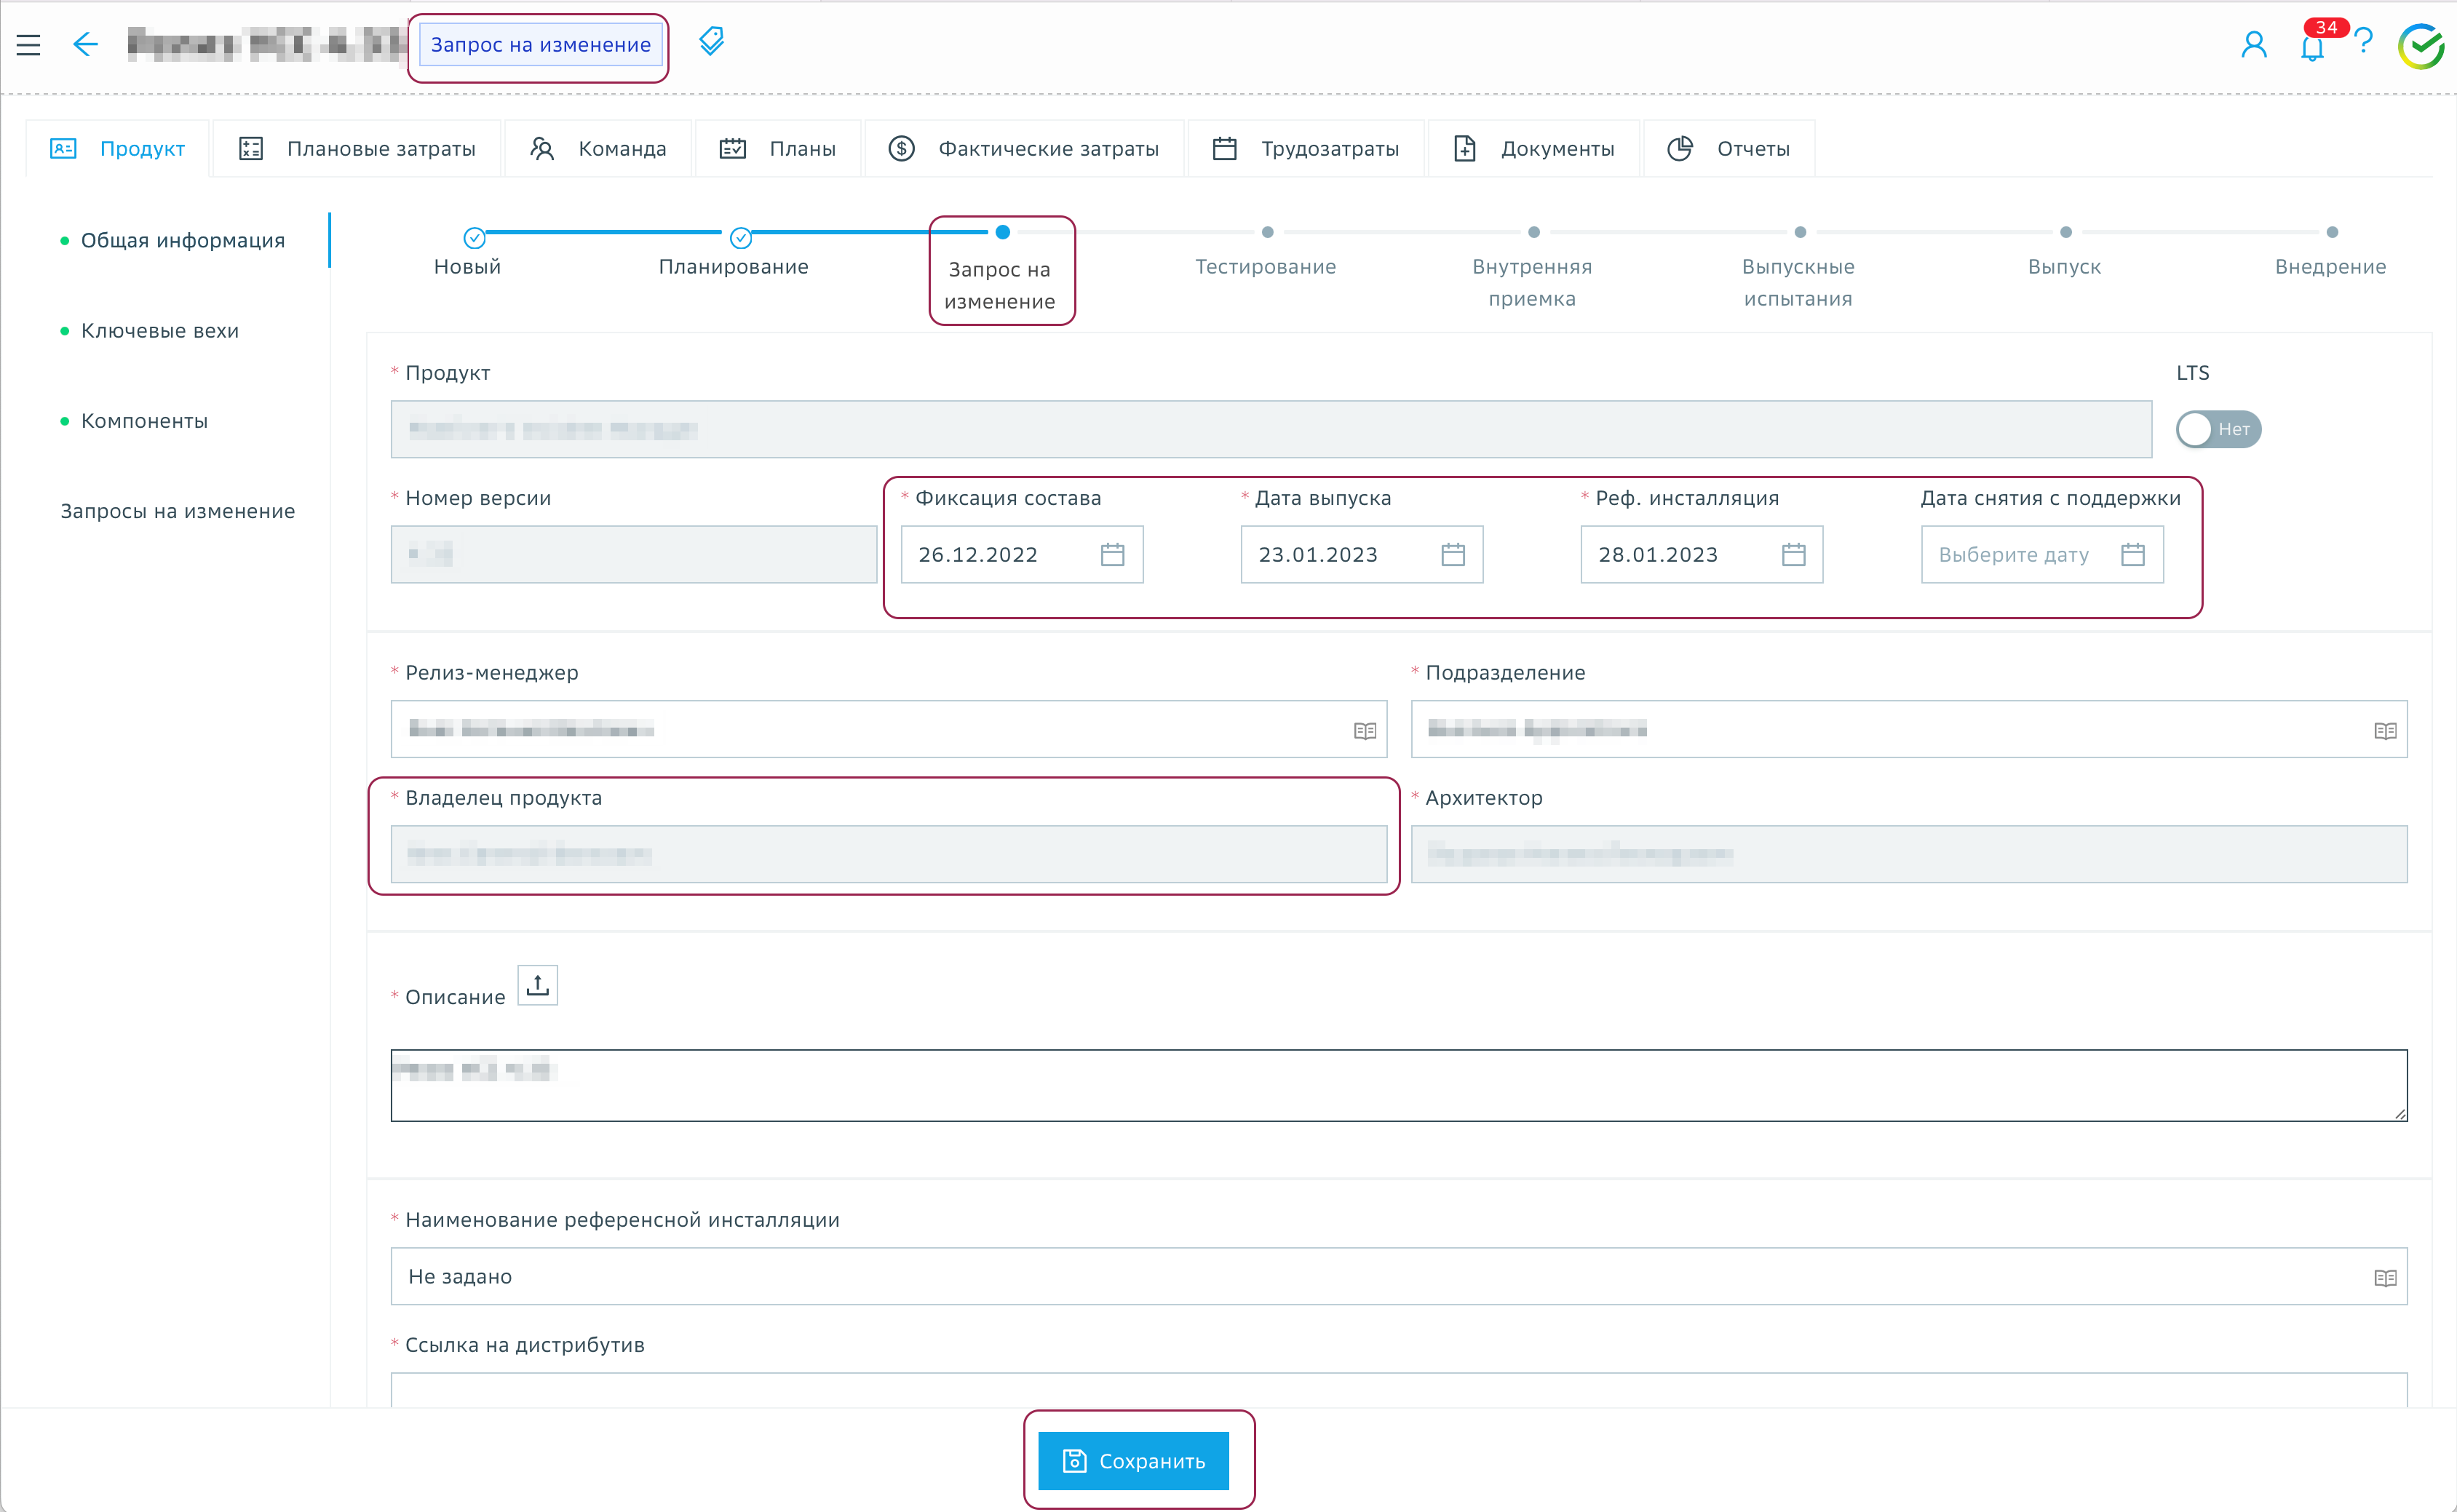The image size is (2457, 1512).
Task: Open calendar for Фиксация состава date
Action: pos(1112,555)
